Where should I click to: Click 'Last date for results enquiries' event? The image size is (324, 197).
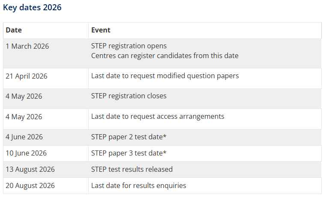tap(138, 185)
